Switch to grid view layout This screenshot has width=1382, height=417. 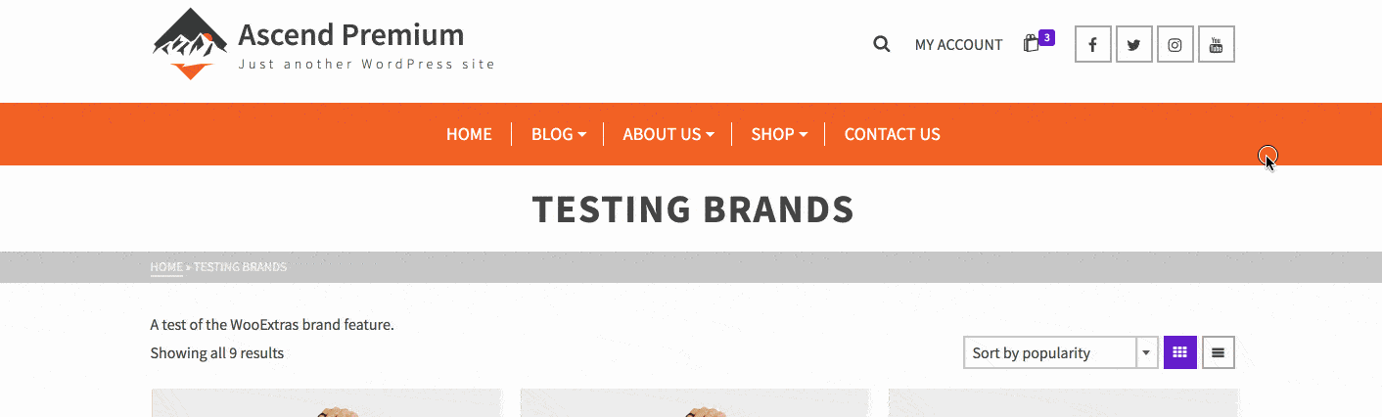click(x=1179, y=352)
